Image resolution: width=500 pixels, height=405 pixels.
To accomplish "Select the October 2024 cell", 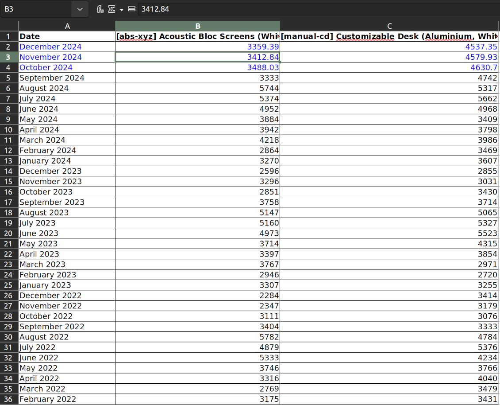I will 67,67.
